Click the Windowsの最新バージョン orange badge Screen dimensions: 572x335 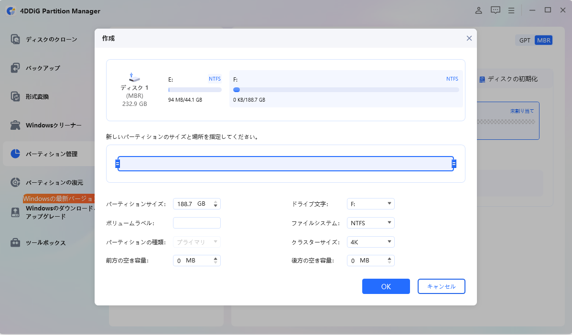click(x=59, y=199)
